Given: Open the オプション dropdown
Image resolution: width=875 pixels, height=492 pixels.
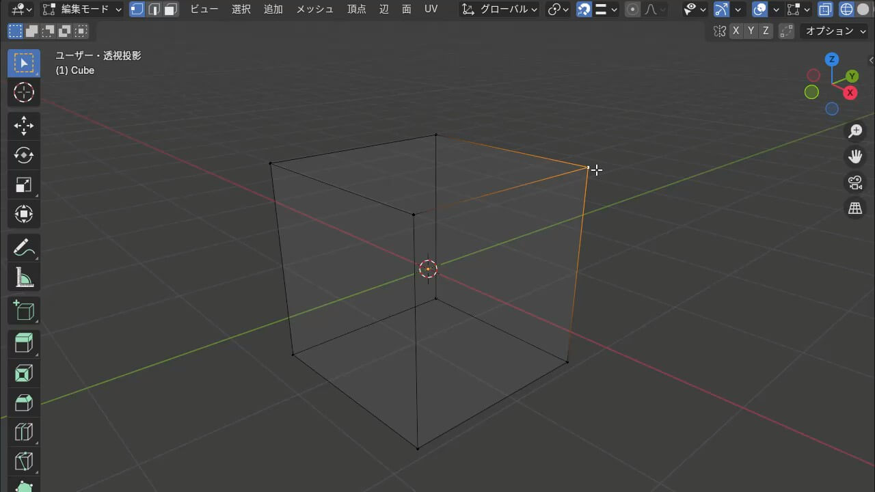Looking at the screenshot, I should tap(834, 31).
